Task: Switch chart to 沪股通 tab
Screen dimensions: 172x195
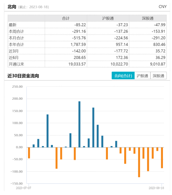Action: click(142, 76)
